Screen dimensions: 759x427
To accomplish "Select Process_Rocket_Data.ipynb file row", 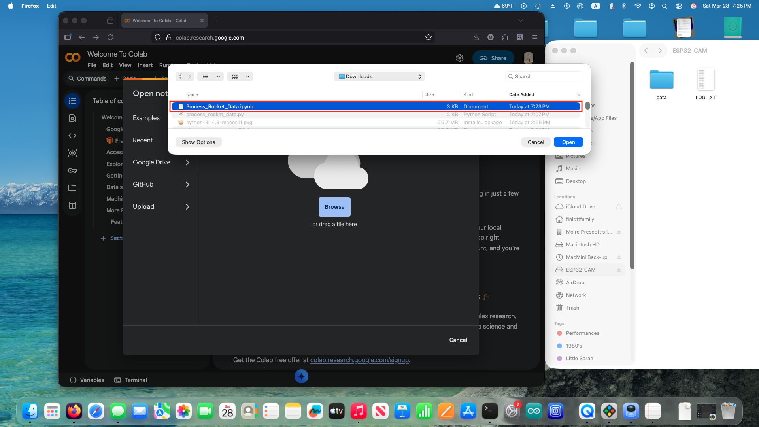I will 376,106.
